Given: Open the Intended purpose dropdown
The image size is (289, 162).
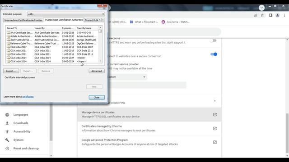Looking at the screenshot, I should pos(66,14).
